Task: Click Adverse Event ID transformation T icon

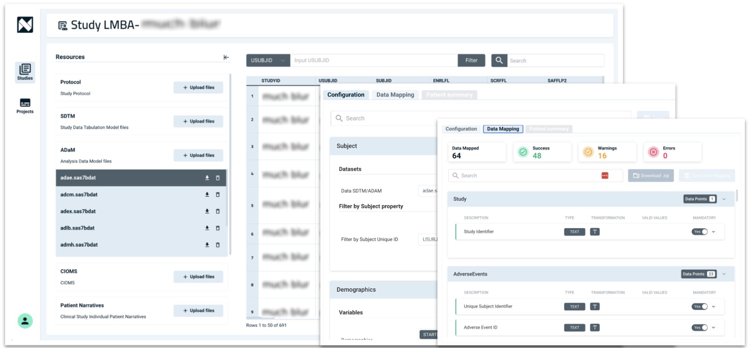Action: (x=595, y=328)
